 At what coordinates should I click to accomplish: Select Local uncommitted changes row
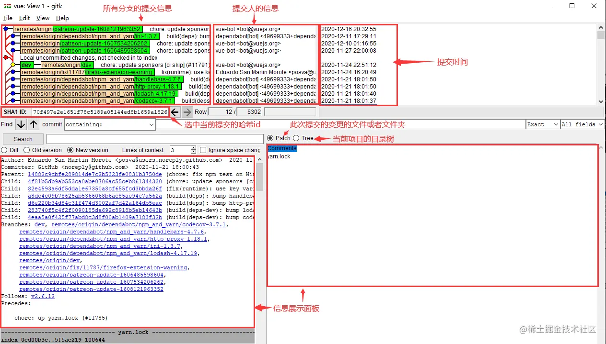[x=89, y=58]
